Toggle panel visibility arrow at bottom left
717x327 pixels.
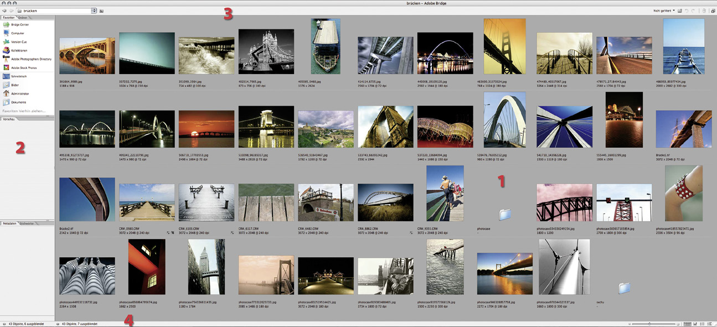3,324
